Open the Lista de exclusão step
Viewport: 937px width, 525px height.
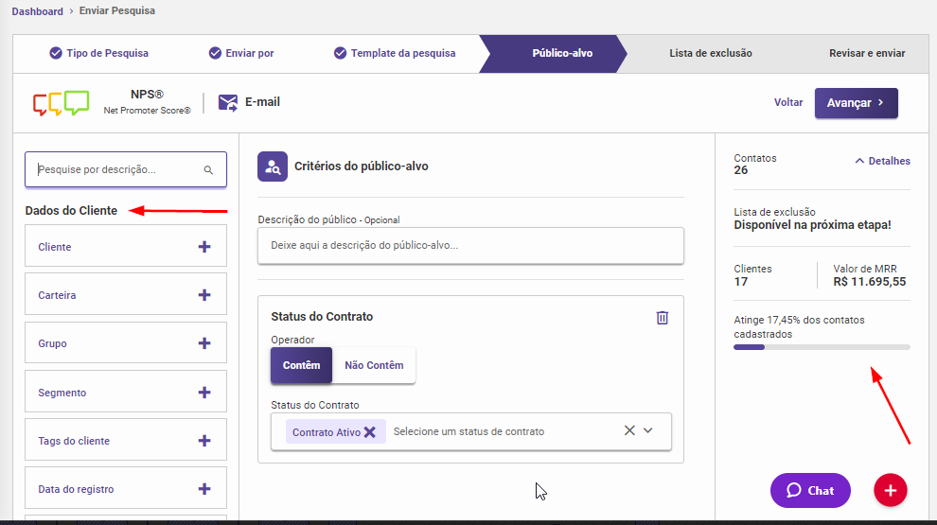pos(711,53)
